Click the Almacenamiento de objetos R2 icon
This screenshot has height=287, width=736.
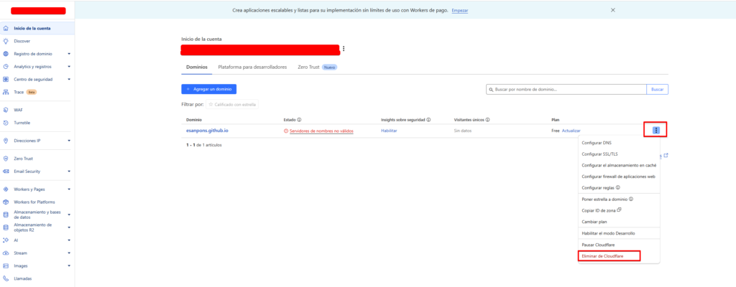pos(6,227)
